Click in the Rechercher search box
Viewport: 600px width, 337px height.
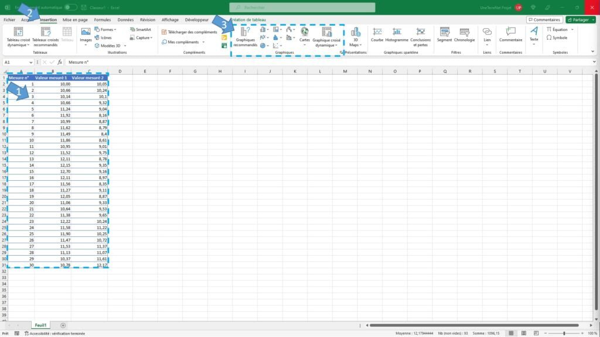(302, 7)
